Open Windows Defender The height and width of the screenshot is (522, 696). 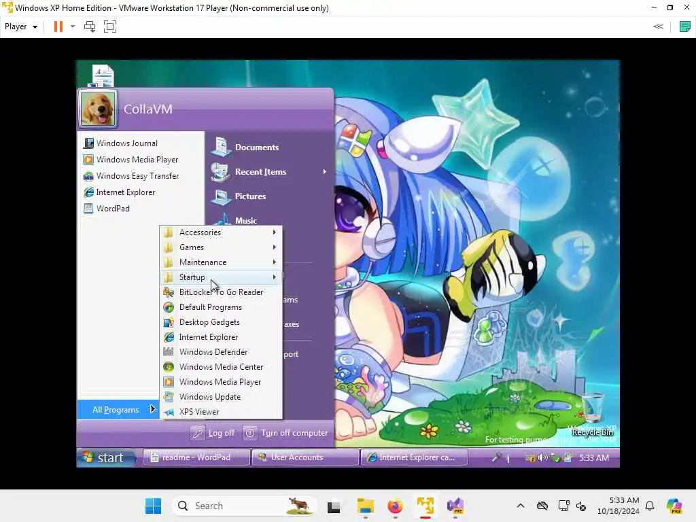[x=221, y=352]
